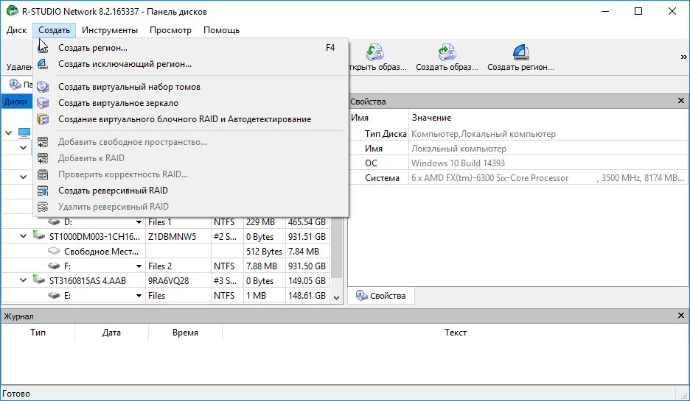Select the Система property value
This screenshot has width=690, height=401.
548,178
